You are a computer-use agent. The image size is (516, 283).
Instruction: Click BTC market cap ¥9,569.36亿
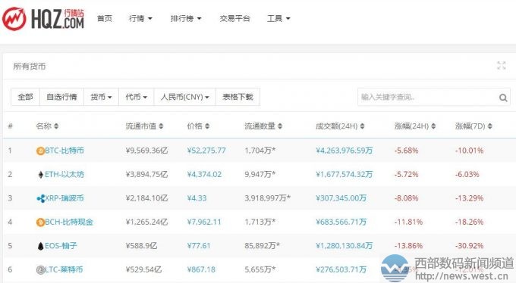(x=146, y=151)
